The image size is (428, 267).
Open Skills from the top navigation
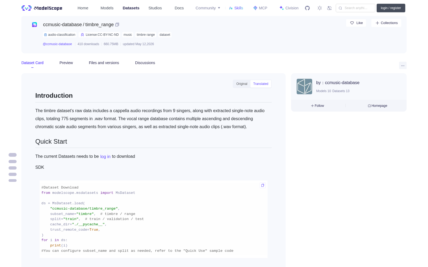pyautogui.click(x=236, y=8)
